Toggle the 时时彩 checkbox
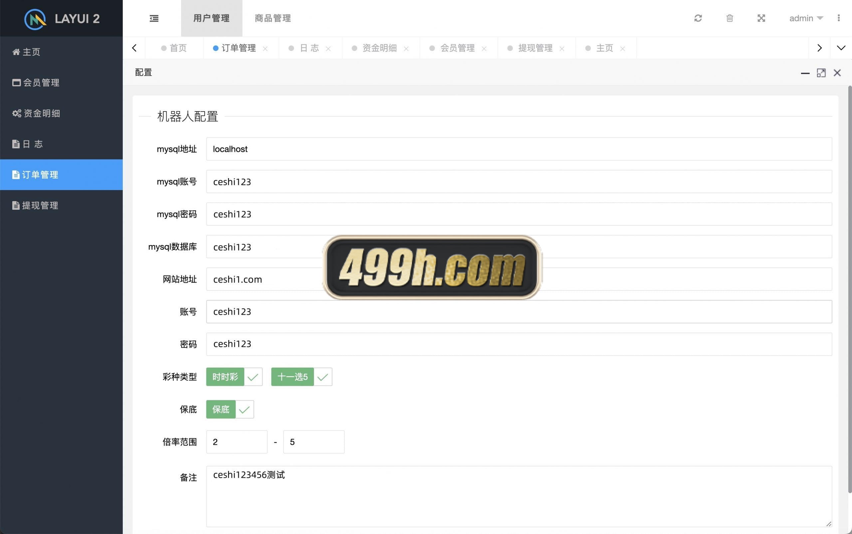The width and height of the screenshot is (852, 534). [x=234, y=377]
